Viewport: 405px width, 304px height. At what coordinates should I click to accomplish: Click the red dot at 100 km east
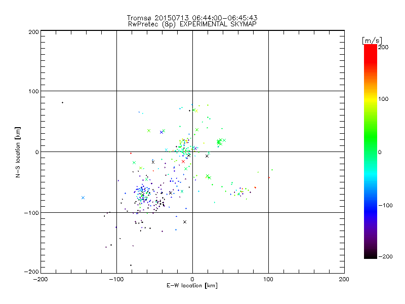(269, 178)
